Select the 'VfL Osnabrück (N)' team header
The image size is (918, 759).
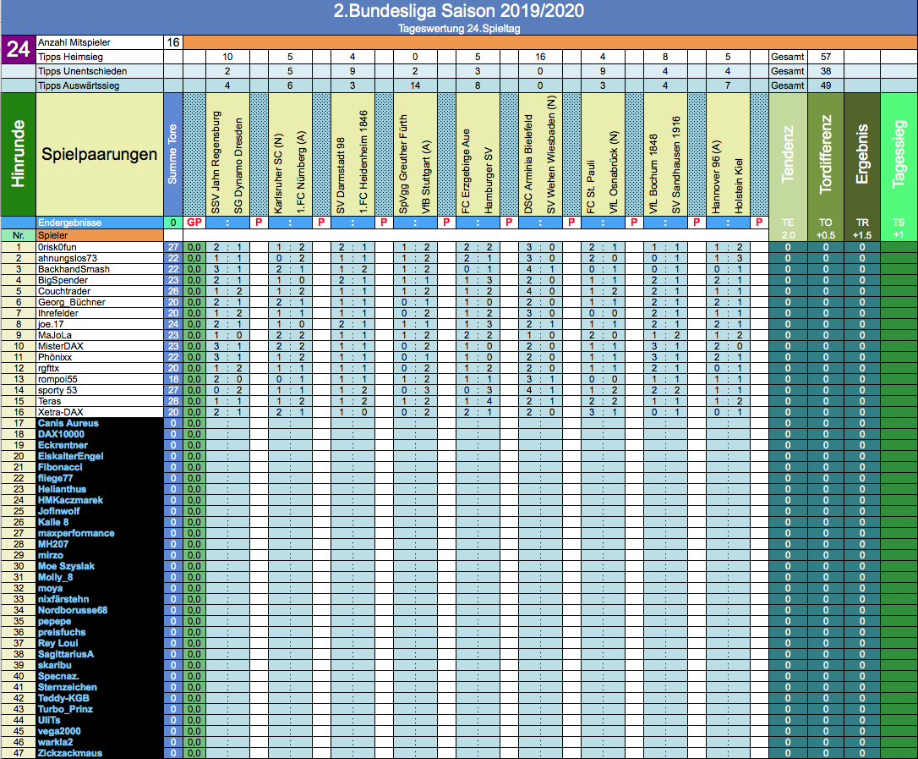pos(613,173)
